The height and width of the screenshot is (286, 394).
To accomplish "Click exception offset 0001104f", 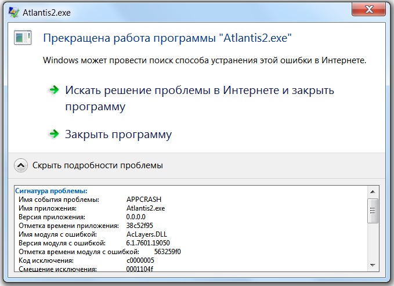I will 140,269.
